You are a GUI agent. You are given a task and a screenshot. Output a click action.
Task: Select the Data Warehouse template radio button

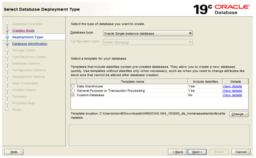click(x=73, y=86)
